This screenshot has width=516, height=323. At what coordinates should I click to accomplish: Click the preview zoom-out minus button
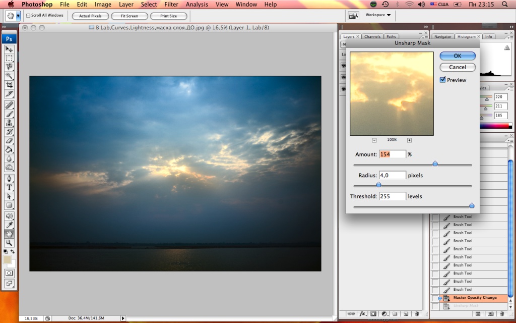pyautogui.click(x=374, y=140)
